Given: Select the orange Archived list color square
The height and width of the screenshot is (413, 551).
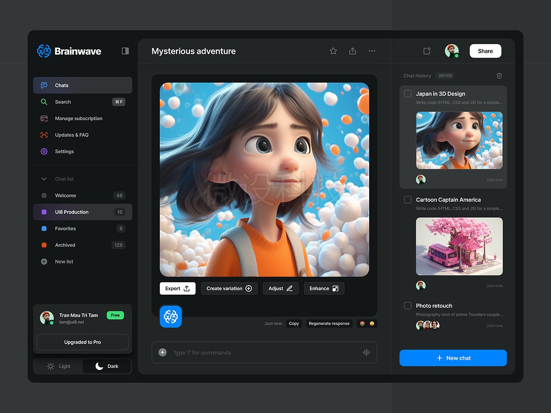Looking at the screenshot, I should (44, 245).
